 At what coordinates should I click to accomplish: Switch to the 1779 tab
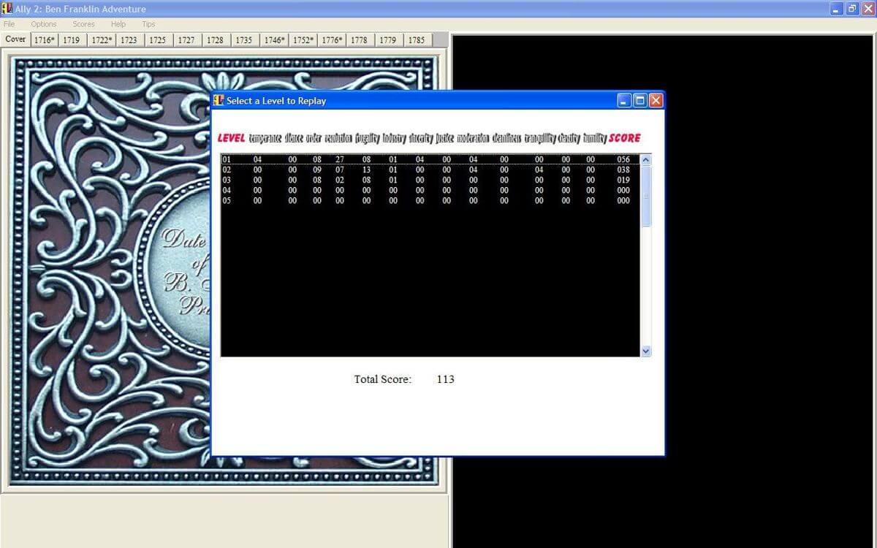388,40
